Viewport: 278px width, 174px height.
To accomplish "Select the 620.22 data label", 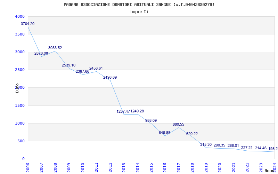I will pyautogui.click(x=192, y=134).
